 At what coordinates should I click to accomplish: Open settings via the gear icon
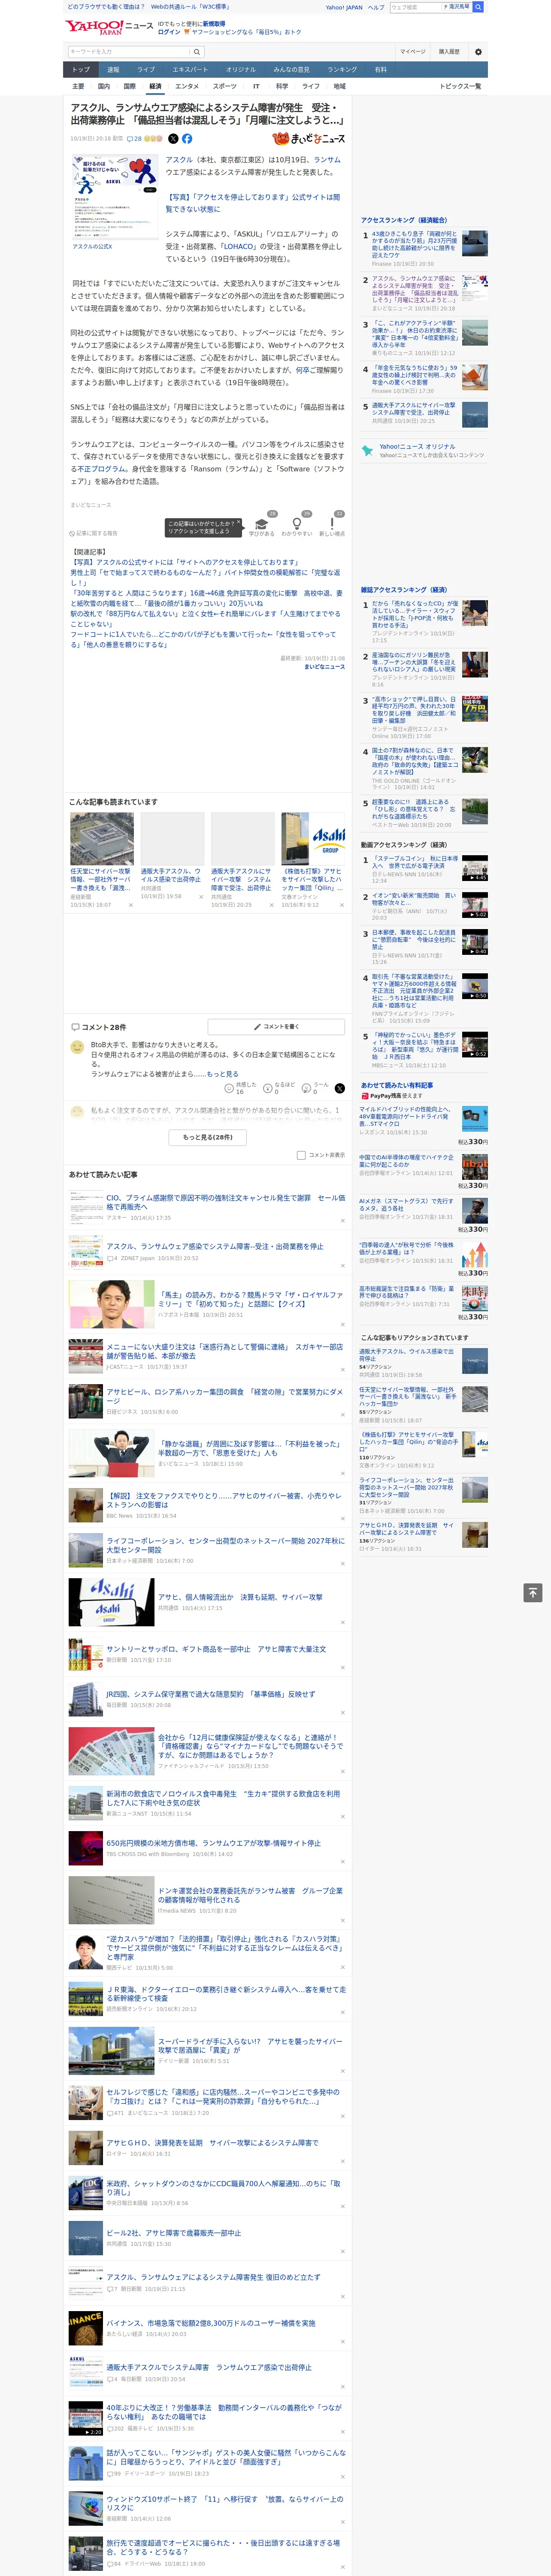[x=478, y=52]
